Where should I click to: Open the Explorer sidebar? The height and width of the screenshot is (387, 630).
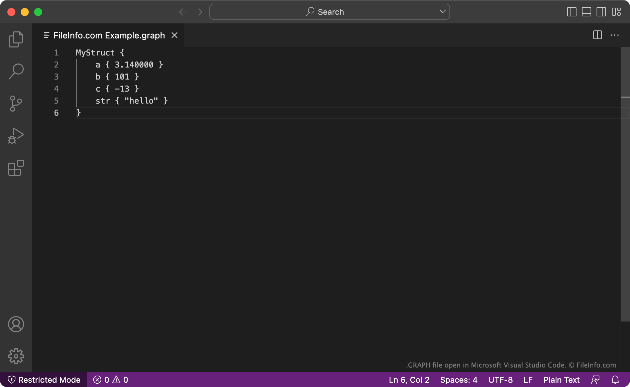tap(16, 39)
